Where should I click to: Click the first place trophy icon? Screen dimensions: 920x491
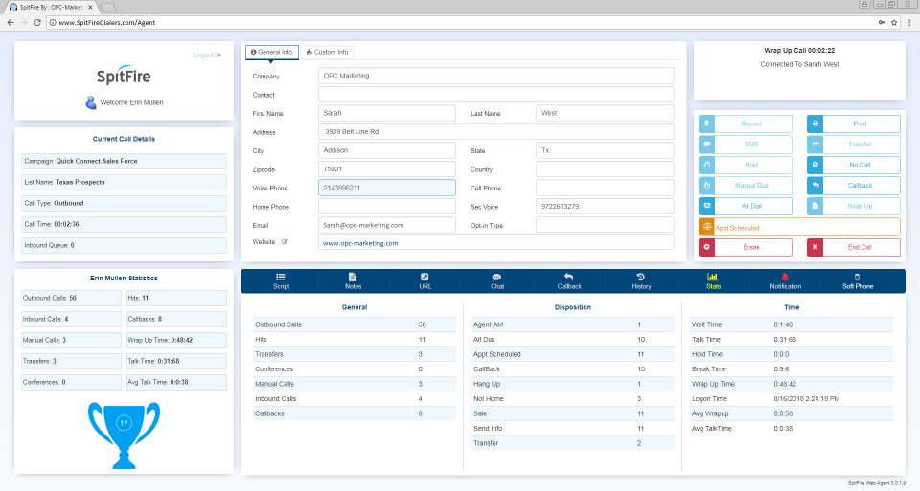124,435
